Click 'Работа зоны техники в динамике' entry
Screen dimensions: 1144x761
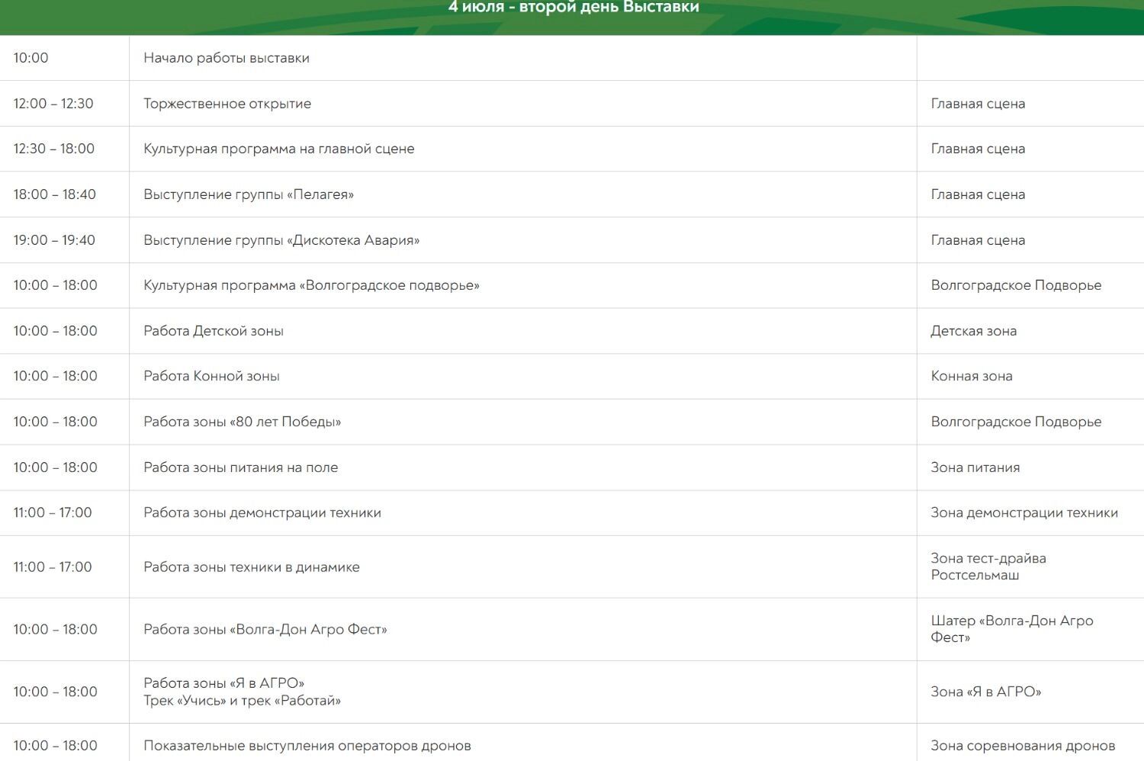coord(252,567)
